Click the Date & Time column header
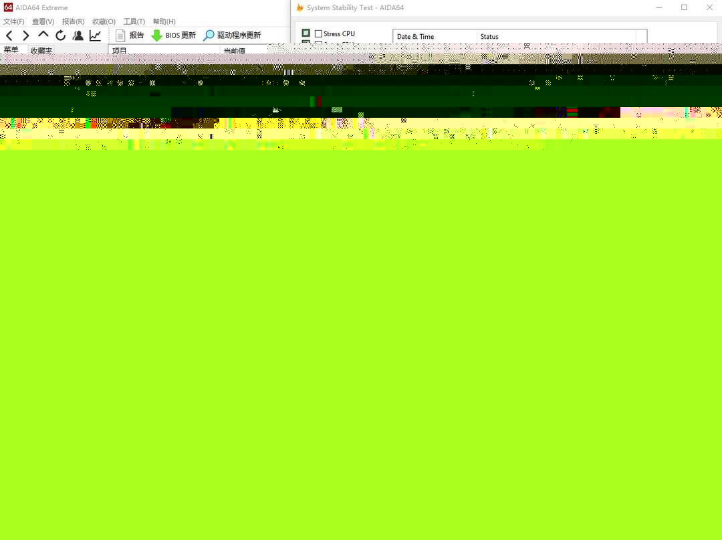 tap(435, 36)
